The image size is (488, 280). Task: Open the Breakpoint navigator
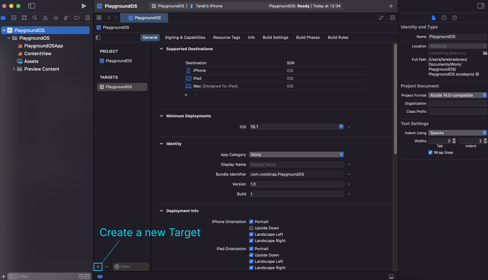[x=77, y=18]
